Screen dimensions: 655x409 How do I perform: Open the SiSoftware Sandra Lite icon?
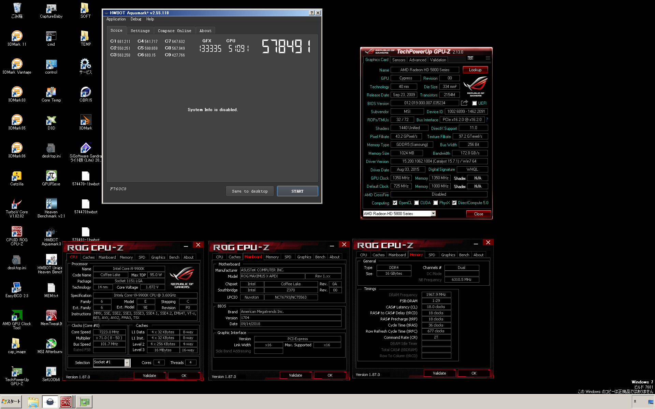86,152
